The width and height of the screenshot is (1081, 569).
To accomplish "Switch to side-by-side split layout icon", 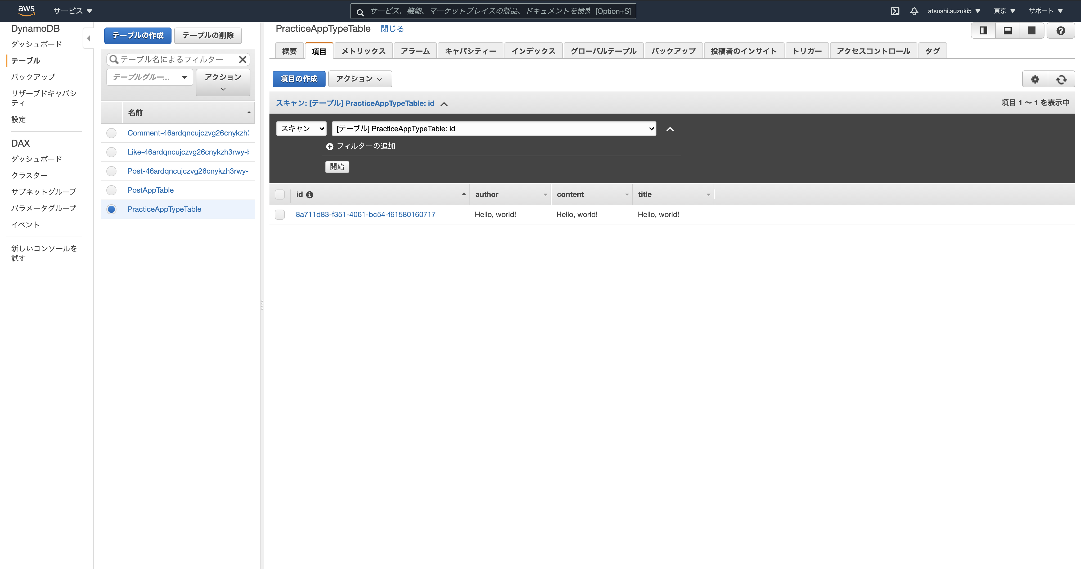I will pos(983,31).
